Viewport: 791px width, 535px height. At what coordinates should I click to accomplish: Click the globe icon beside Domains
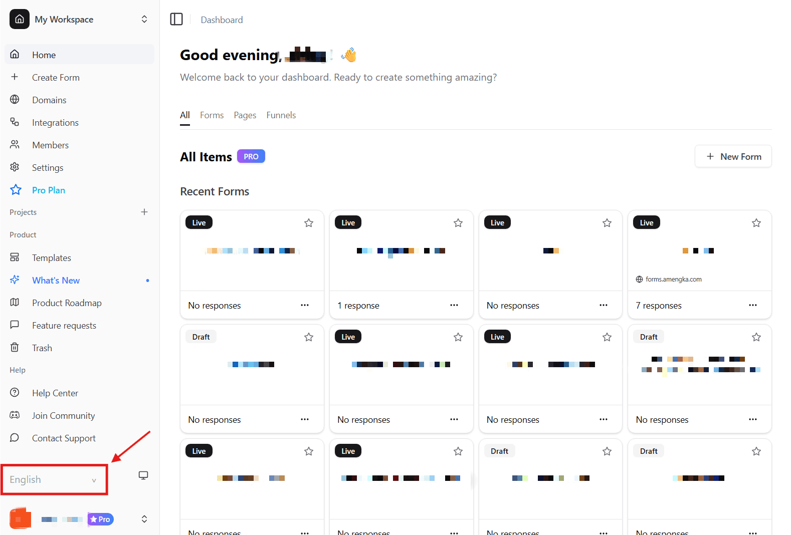[15, 99]
